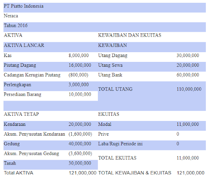209x178 pixels.
Task: Click the 'Gedung' asset label
Action: tap(12, 144)
